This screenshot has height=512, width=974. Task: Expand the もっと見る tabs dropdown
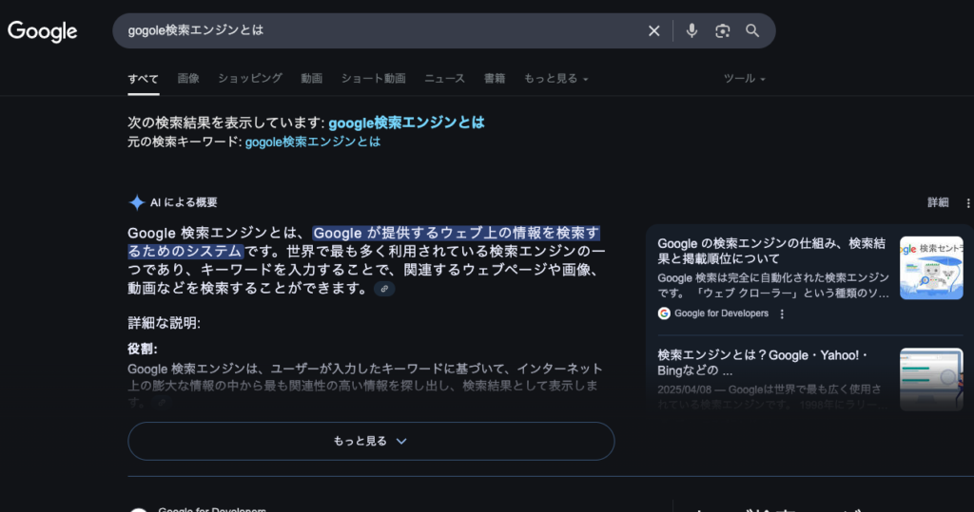555,79
